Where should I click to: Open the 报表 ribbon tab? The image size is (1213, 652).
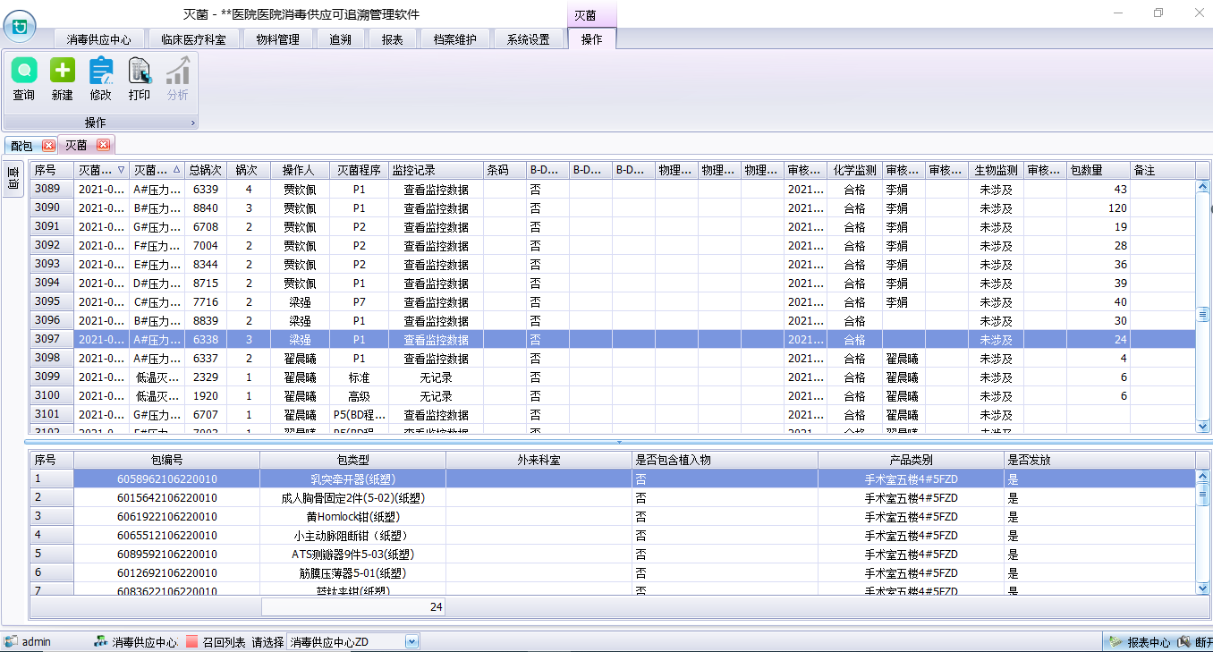[x=393, y=39]
